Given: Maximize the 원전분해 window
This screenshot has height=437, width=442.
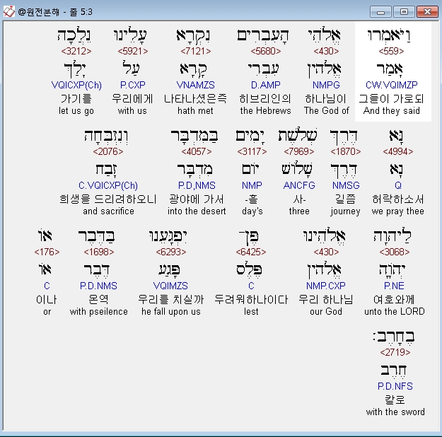Looking at the screenshot, I should (404, 12).
